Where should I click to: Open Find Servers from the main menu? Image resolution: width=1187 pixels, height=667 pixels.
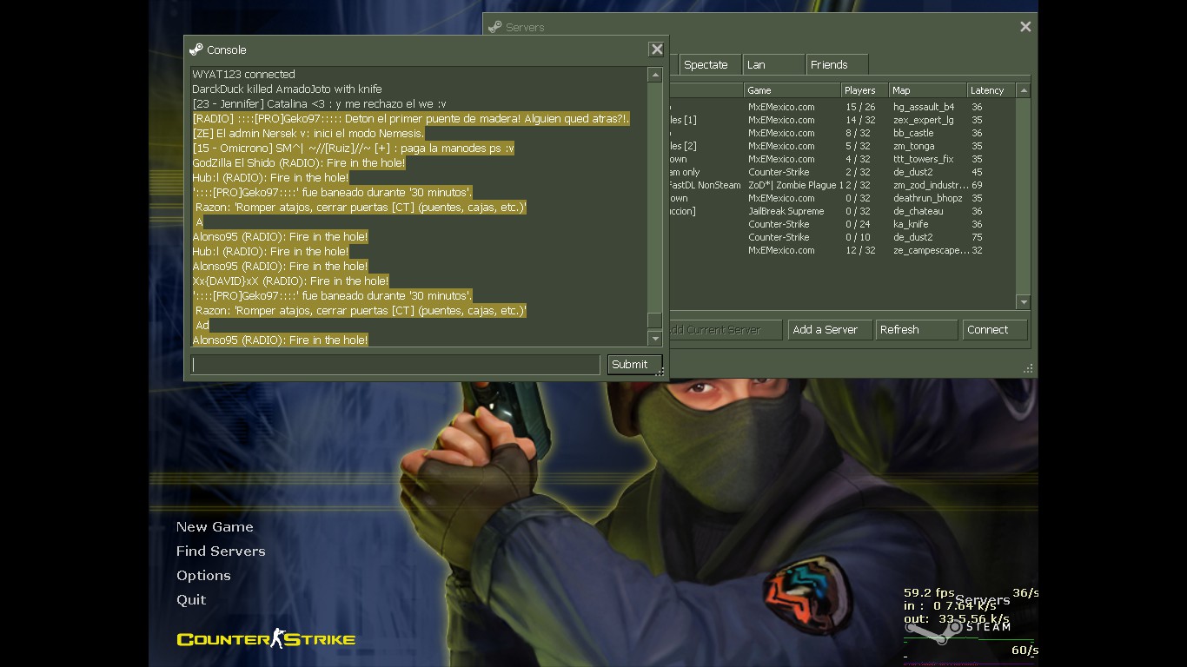pyautogui.click(x=221, y=551)
